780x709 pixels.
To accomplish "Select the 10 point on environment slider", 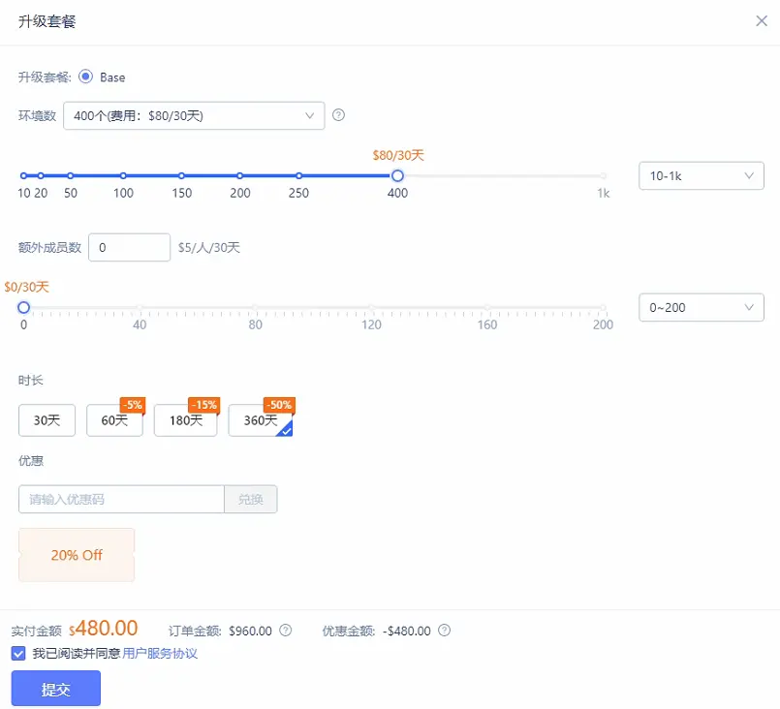I will [23, 175].
